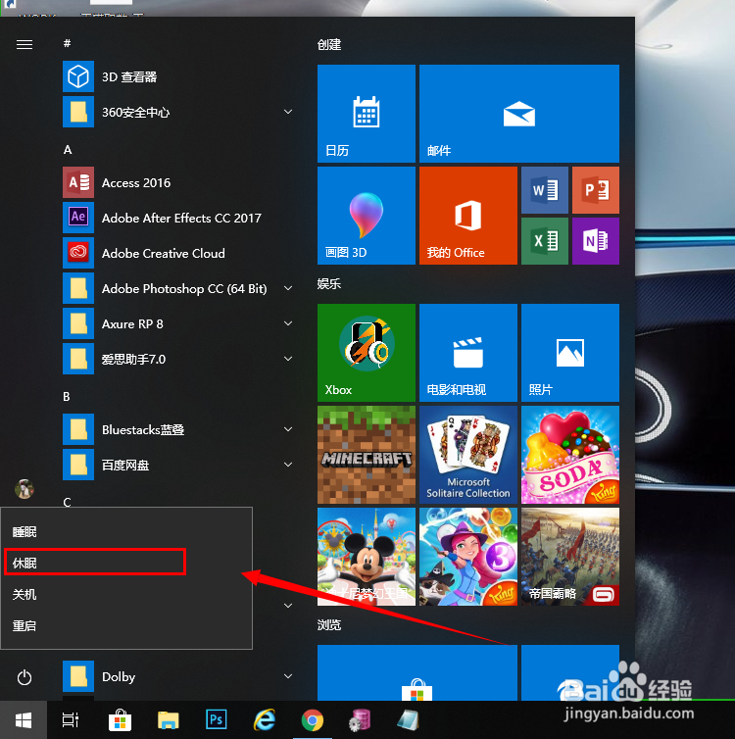Viewport: 735px width, 739px height.
Task: Open Google Chrome from the taskbar
Action: point(313,720)
